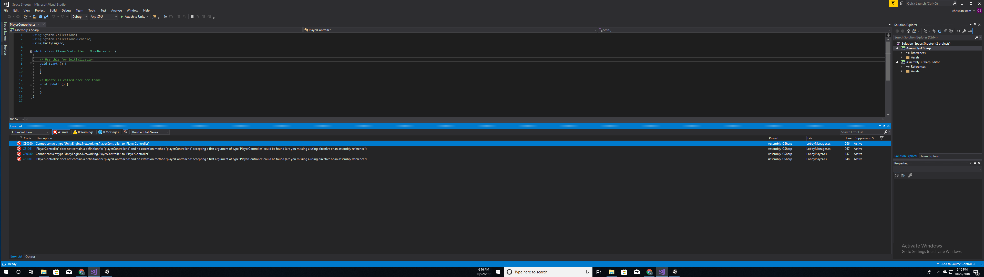
Task: Click the Solution Explorer Home icon
Action: coord(908,31)
